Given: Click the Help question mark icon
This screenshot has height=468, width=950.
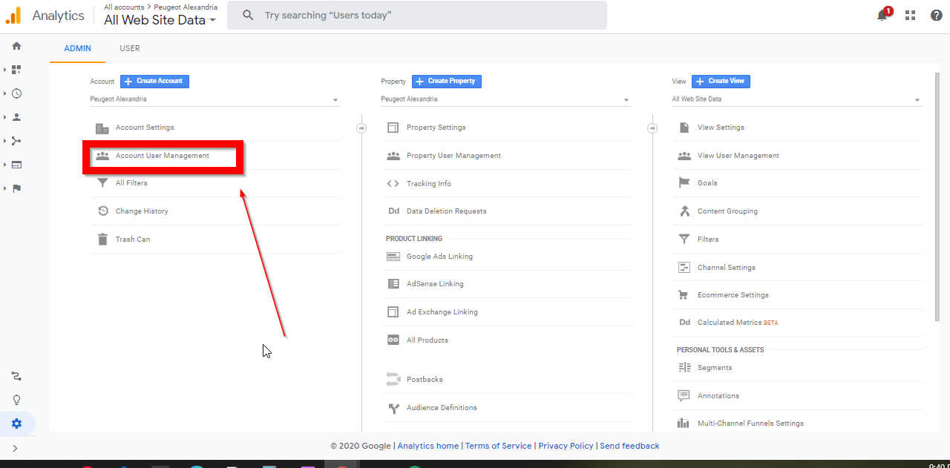Looking at the screenshot, I should 936,14.
